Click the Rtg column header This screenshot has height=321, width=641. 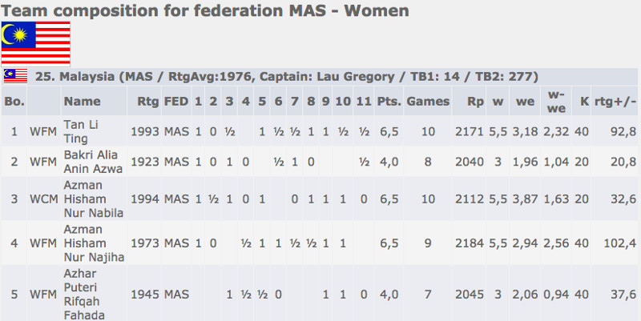tap(147, 102)
